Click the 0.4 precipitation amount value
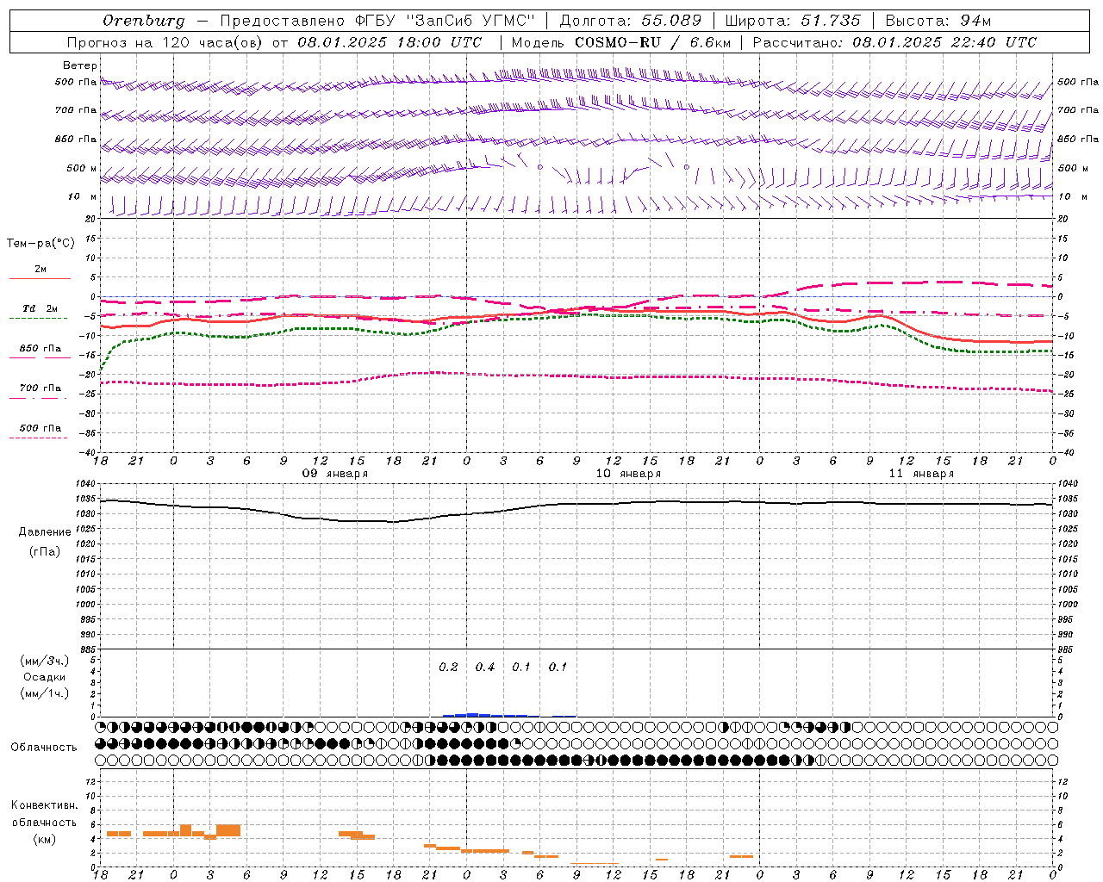This screenshot has height=882, width=1103. click(x=485, y=667)
